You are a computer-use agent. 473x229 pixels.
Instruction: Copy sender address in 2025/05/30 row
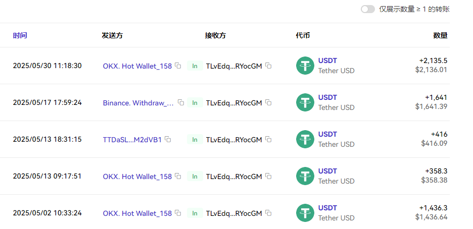[x=178, y=66]
